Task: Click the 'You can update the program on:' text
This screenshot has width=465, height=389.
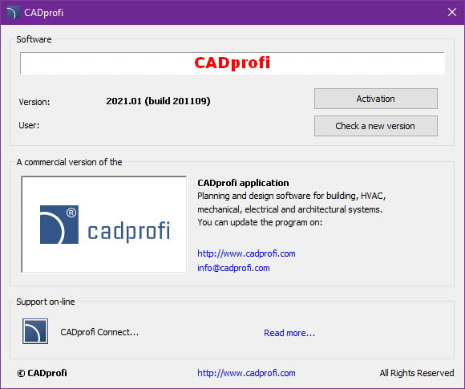Action: (x=260, y=222)
